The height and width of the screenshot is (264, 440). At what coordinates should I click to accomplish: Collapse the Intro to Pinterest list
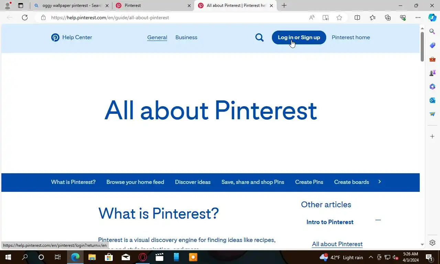click(x=378, y=220)
